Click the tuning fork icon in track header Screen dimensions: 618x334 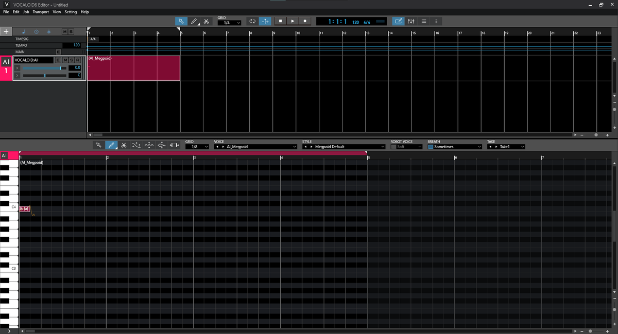(48, 31)
